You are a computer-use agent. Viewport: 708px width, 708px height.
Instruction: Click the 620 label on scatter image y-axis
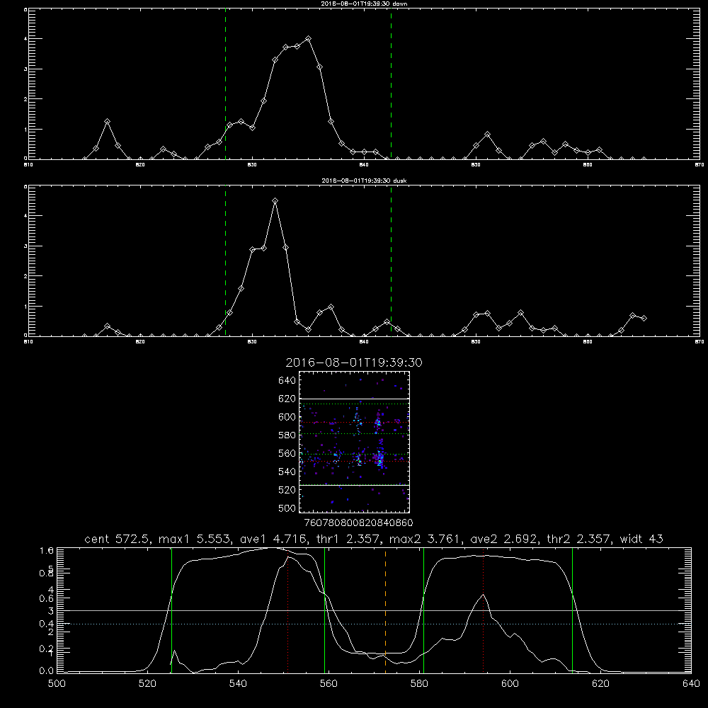pos(287,399)
